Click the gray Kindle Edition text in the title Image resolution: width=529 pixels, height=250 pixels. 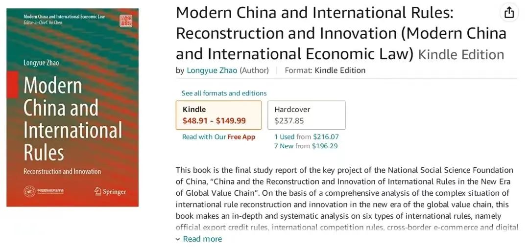[461, 54]
